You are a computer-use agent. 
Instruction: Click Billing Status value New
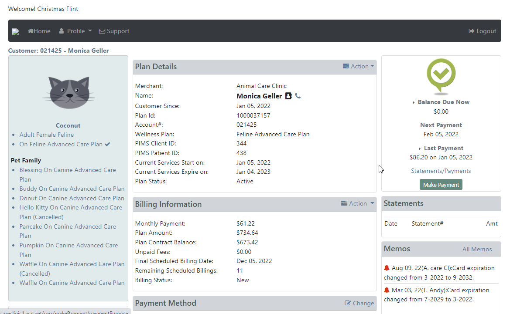[243, 280]
